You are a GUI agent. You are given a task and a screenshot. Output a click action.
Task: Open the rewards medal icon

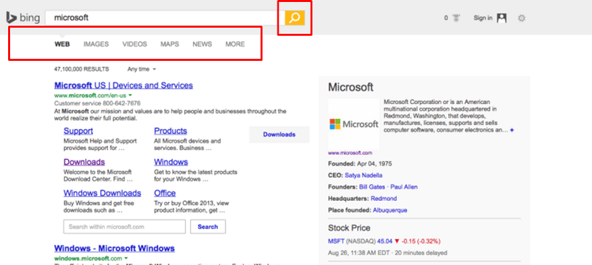click(x=456, y=18)
